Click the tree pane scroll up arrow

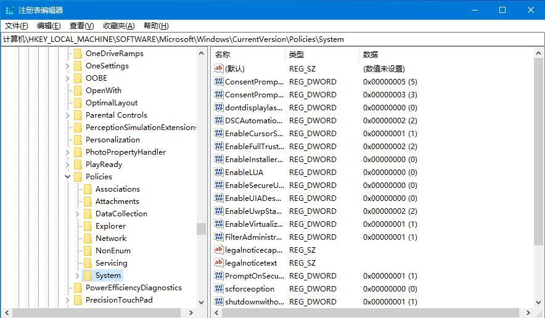pyautogui.click(x=201, y=53)
